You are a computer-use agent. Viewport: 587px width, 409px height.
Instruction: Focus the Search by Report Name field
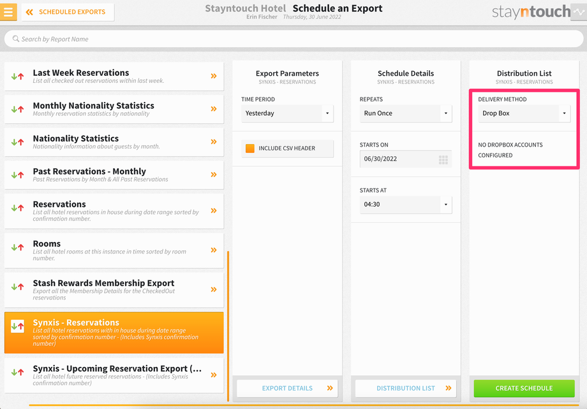pos(293,39)
